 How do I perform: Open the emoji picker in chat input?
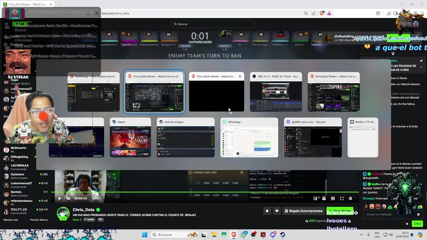tap(418, 214)
